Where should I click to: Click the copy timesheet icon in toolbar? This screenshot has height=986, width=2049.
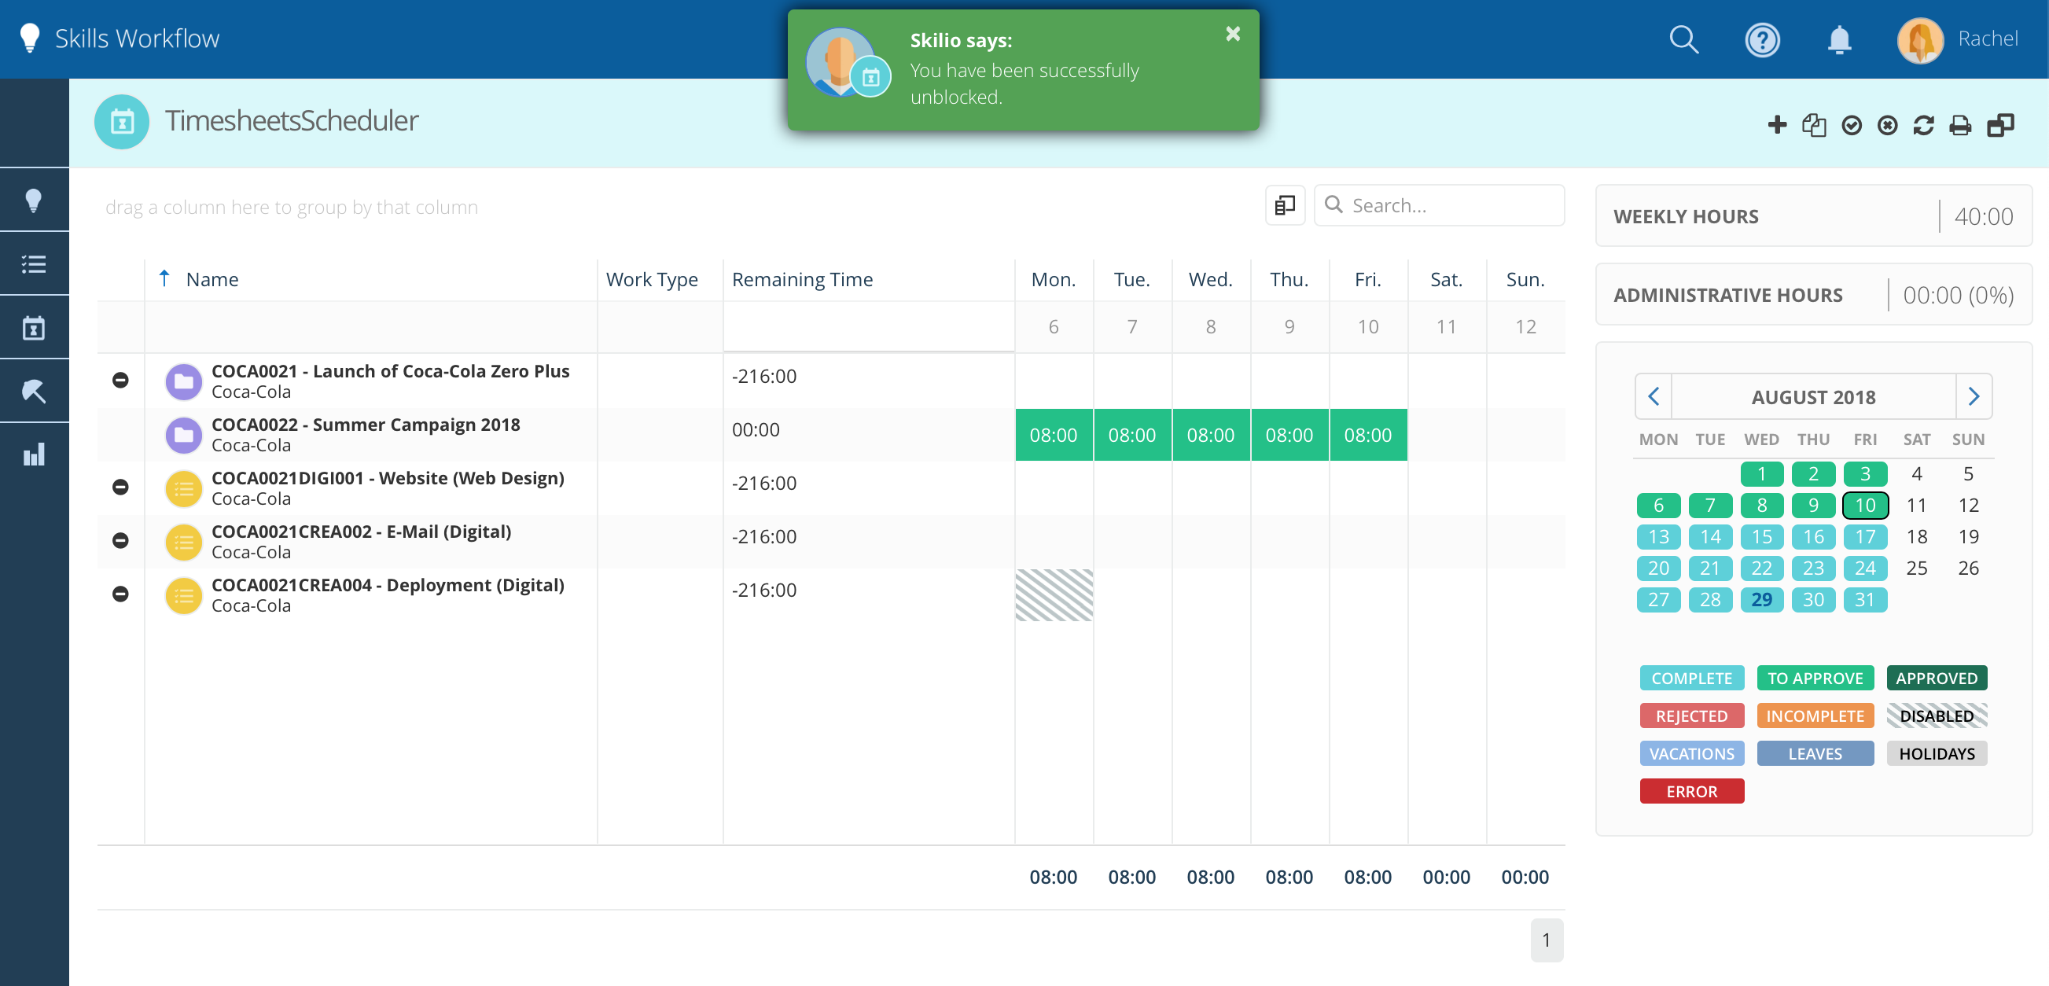tap(1815, 125)
